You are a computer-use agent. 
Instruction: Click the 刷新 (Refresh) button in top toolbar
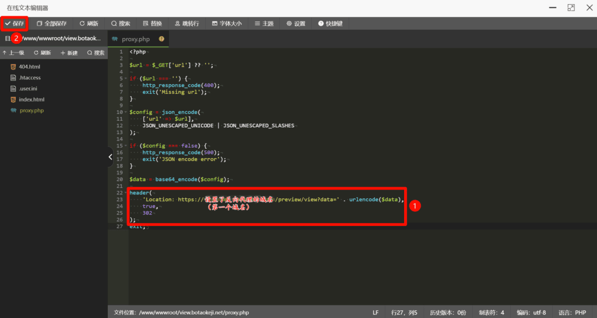89,23
